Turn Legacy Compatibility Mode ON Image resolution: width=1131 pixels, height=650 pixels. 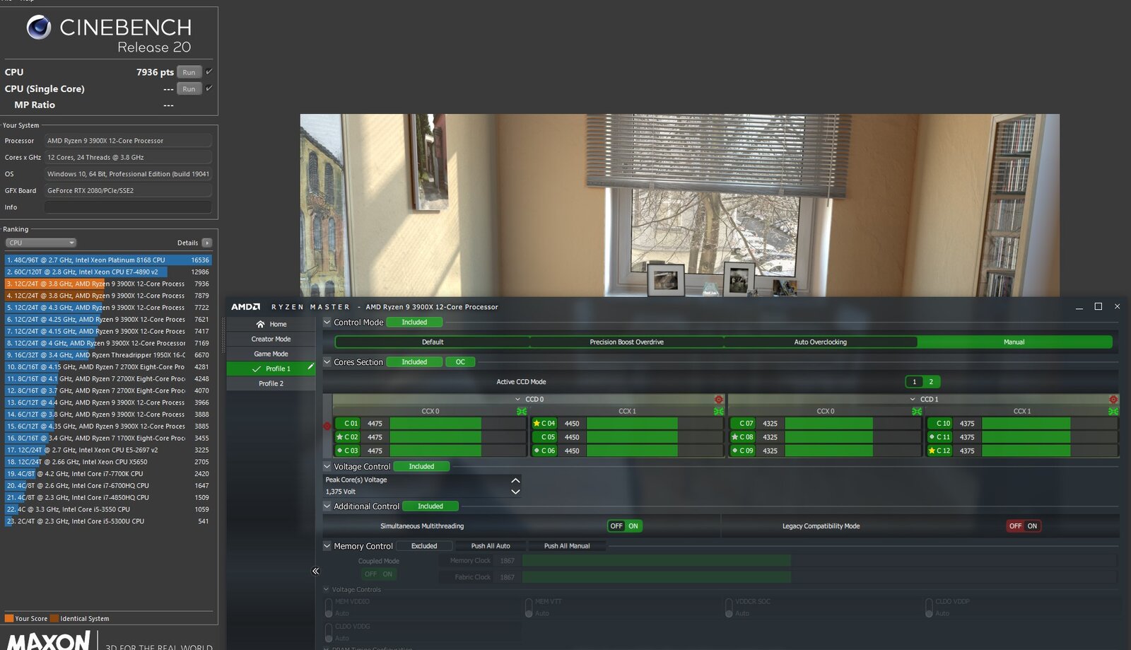pos(1032,526)
